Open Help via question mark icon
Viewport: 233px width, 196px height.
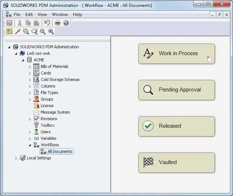[66, 23]
